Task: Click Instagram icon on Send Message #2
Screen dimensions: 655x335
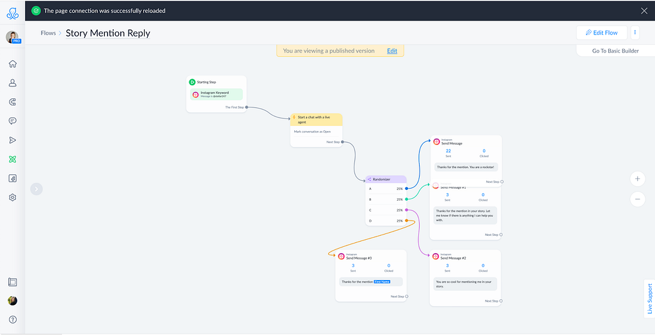Action: 436,256
